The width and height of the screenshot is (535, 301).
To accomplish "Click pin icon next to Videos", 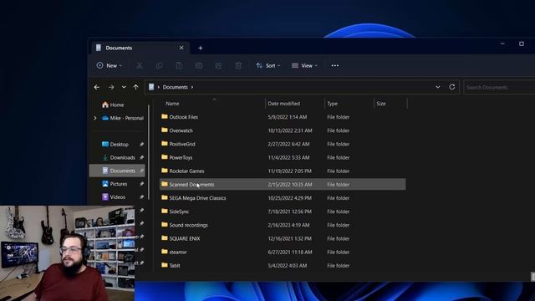I will pos(141,197).
